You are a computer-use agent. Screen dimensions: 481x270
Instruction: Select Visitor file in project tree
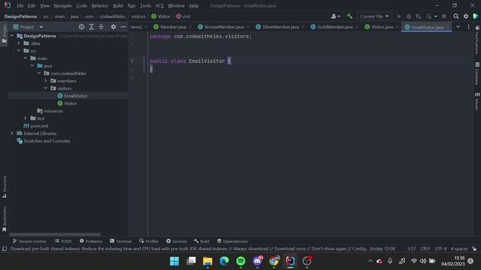point(70,103)
